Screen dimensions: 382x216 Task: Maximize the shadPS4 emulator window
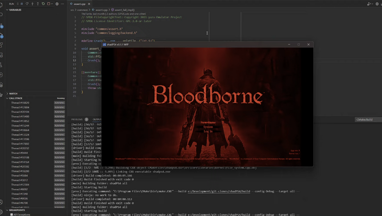(298, 44)
